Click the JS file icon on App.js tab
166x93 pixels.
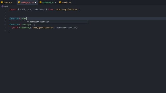[x=60, y=2]
